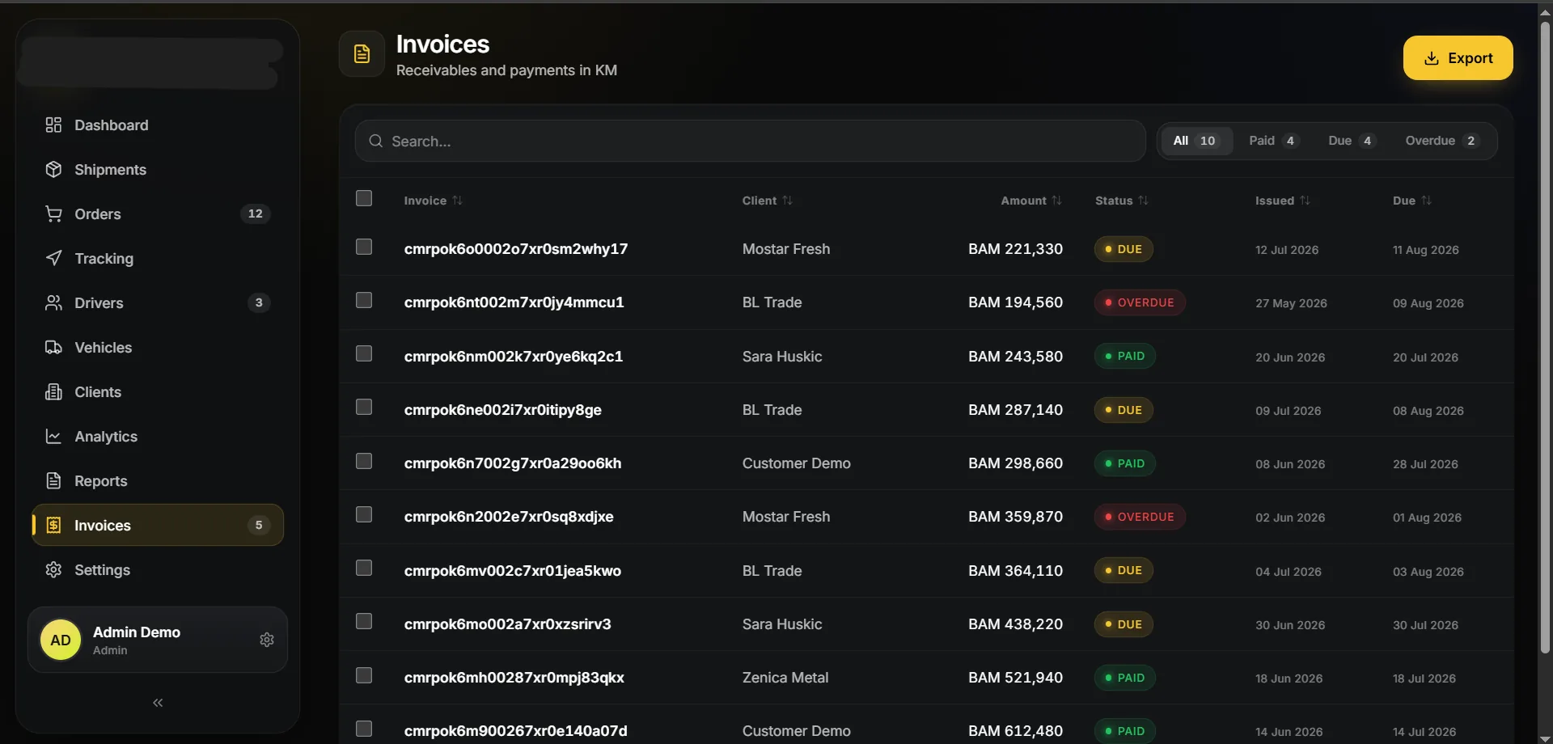Click the magnifier icon in search bar
This screenshot has width=1553, height=744.
pyautogui.click(x=375, y=141)
